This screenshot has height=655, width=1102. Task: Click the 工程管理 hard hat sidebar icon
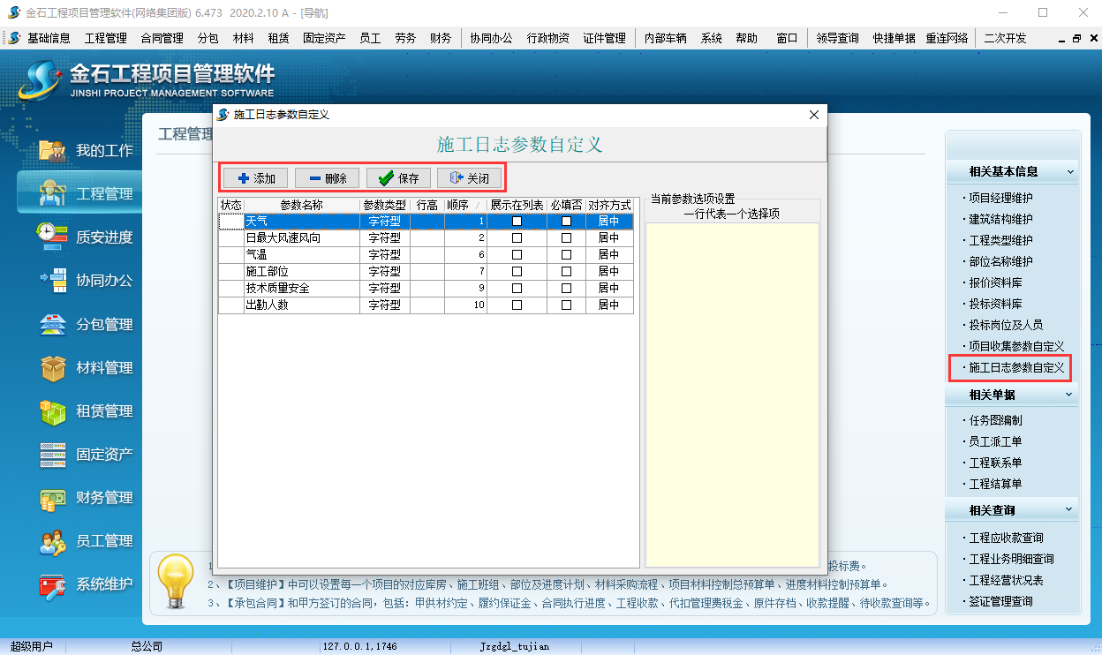coord(53,193)
